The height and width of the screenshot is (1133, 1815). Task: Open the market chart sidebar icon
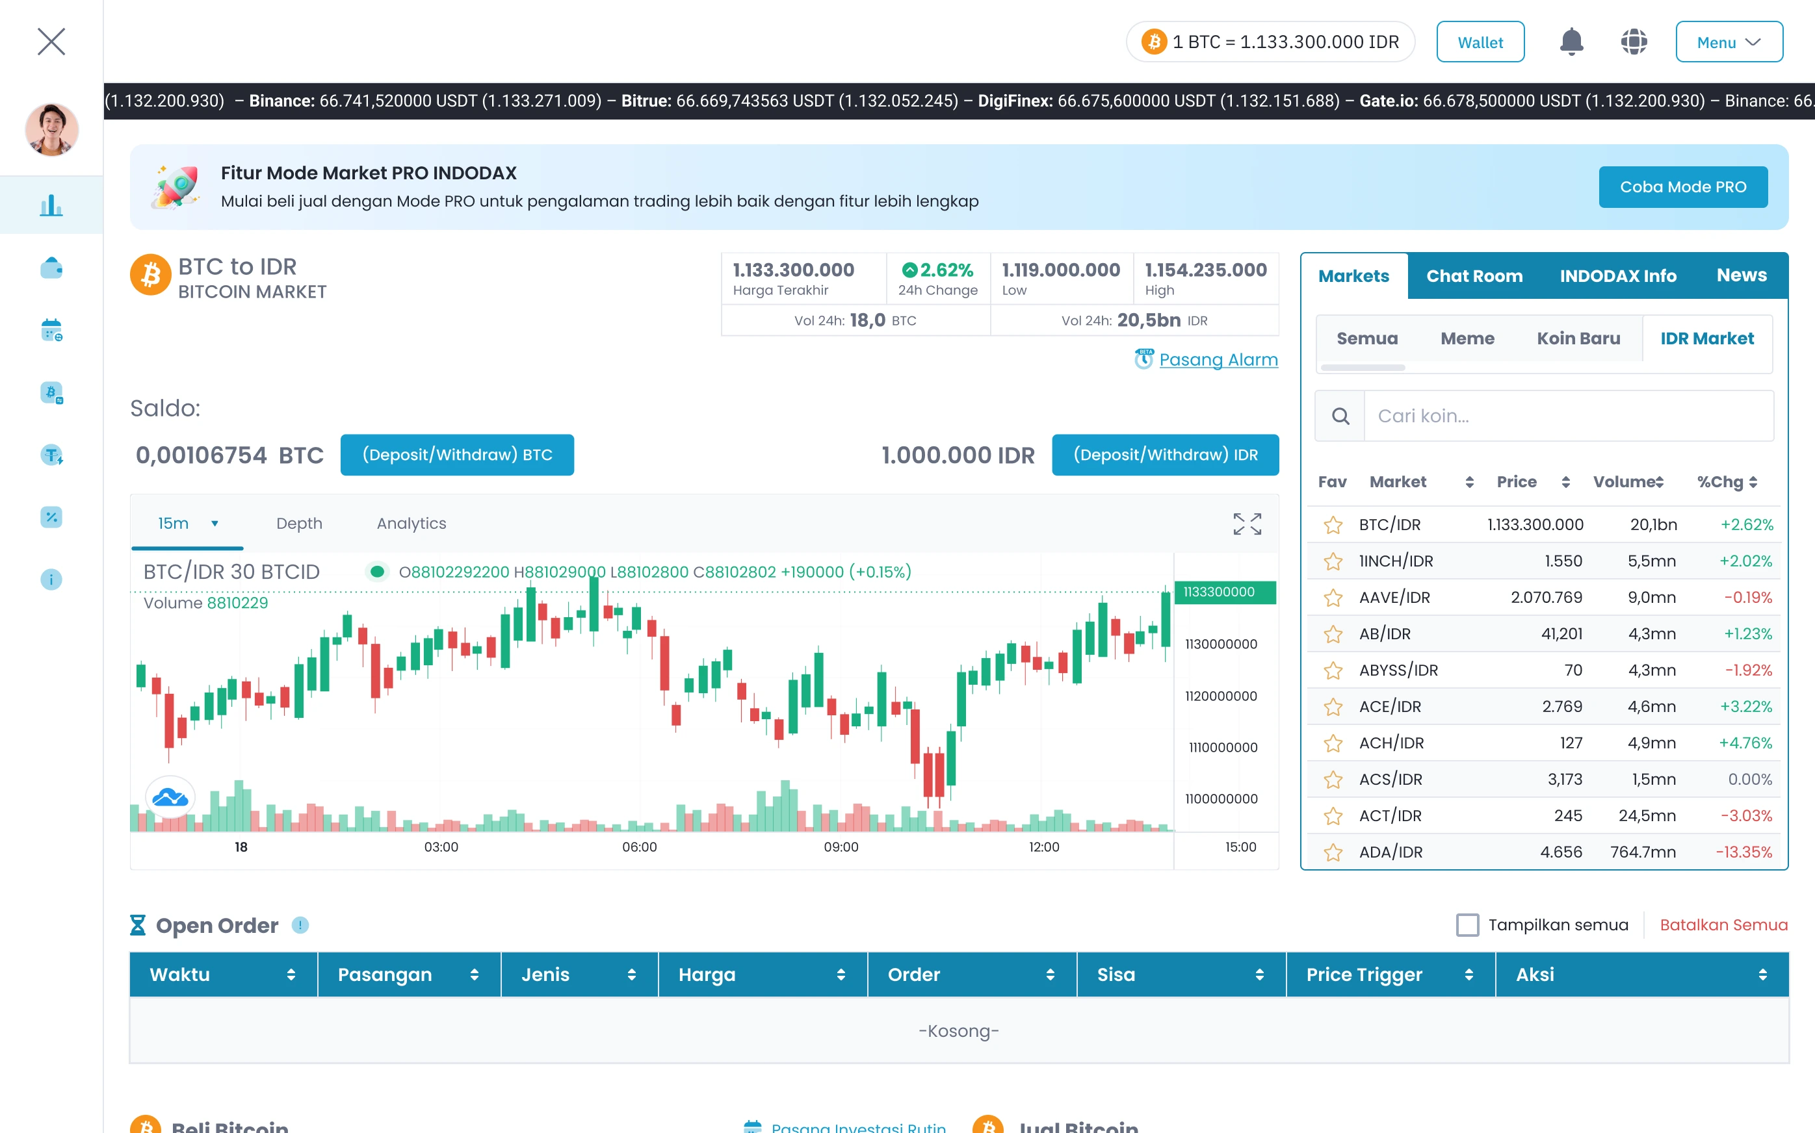pyautogui.click(x=51, y=205)
